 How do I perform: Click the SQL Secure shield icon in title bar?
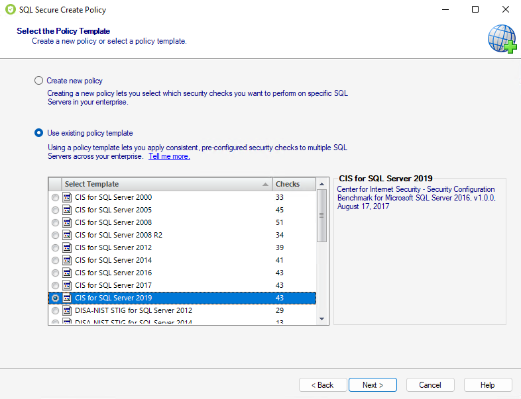coord(9,10)
